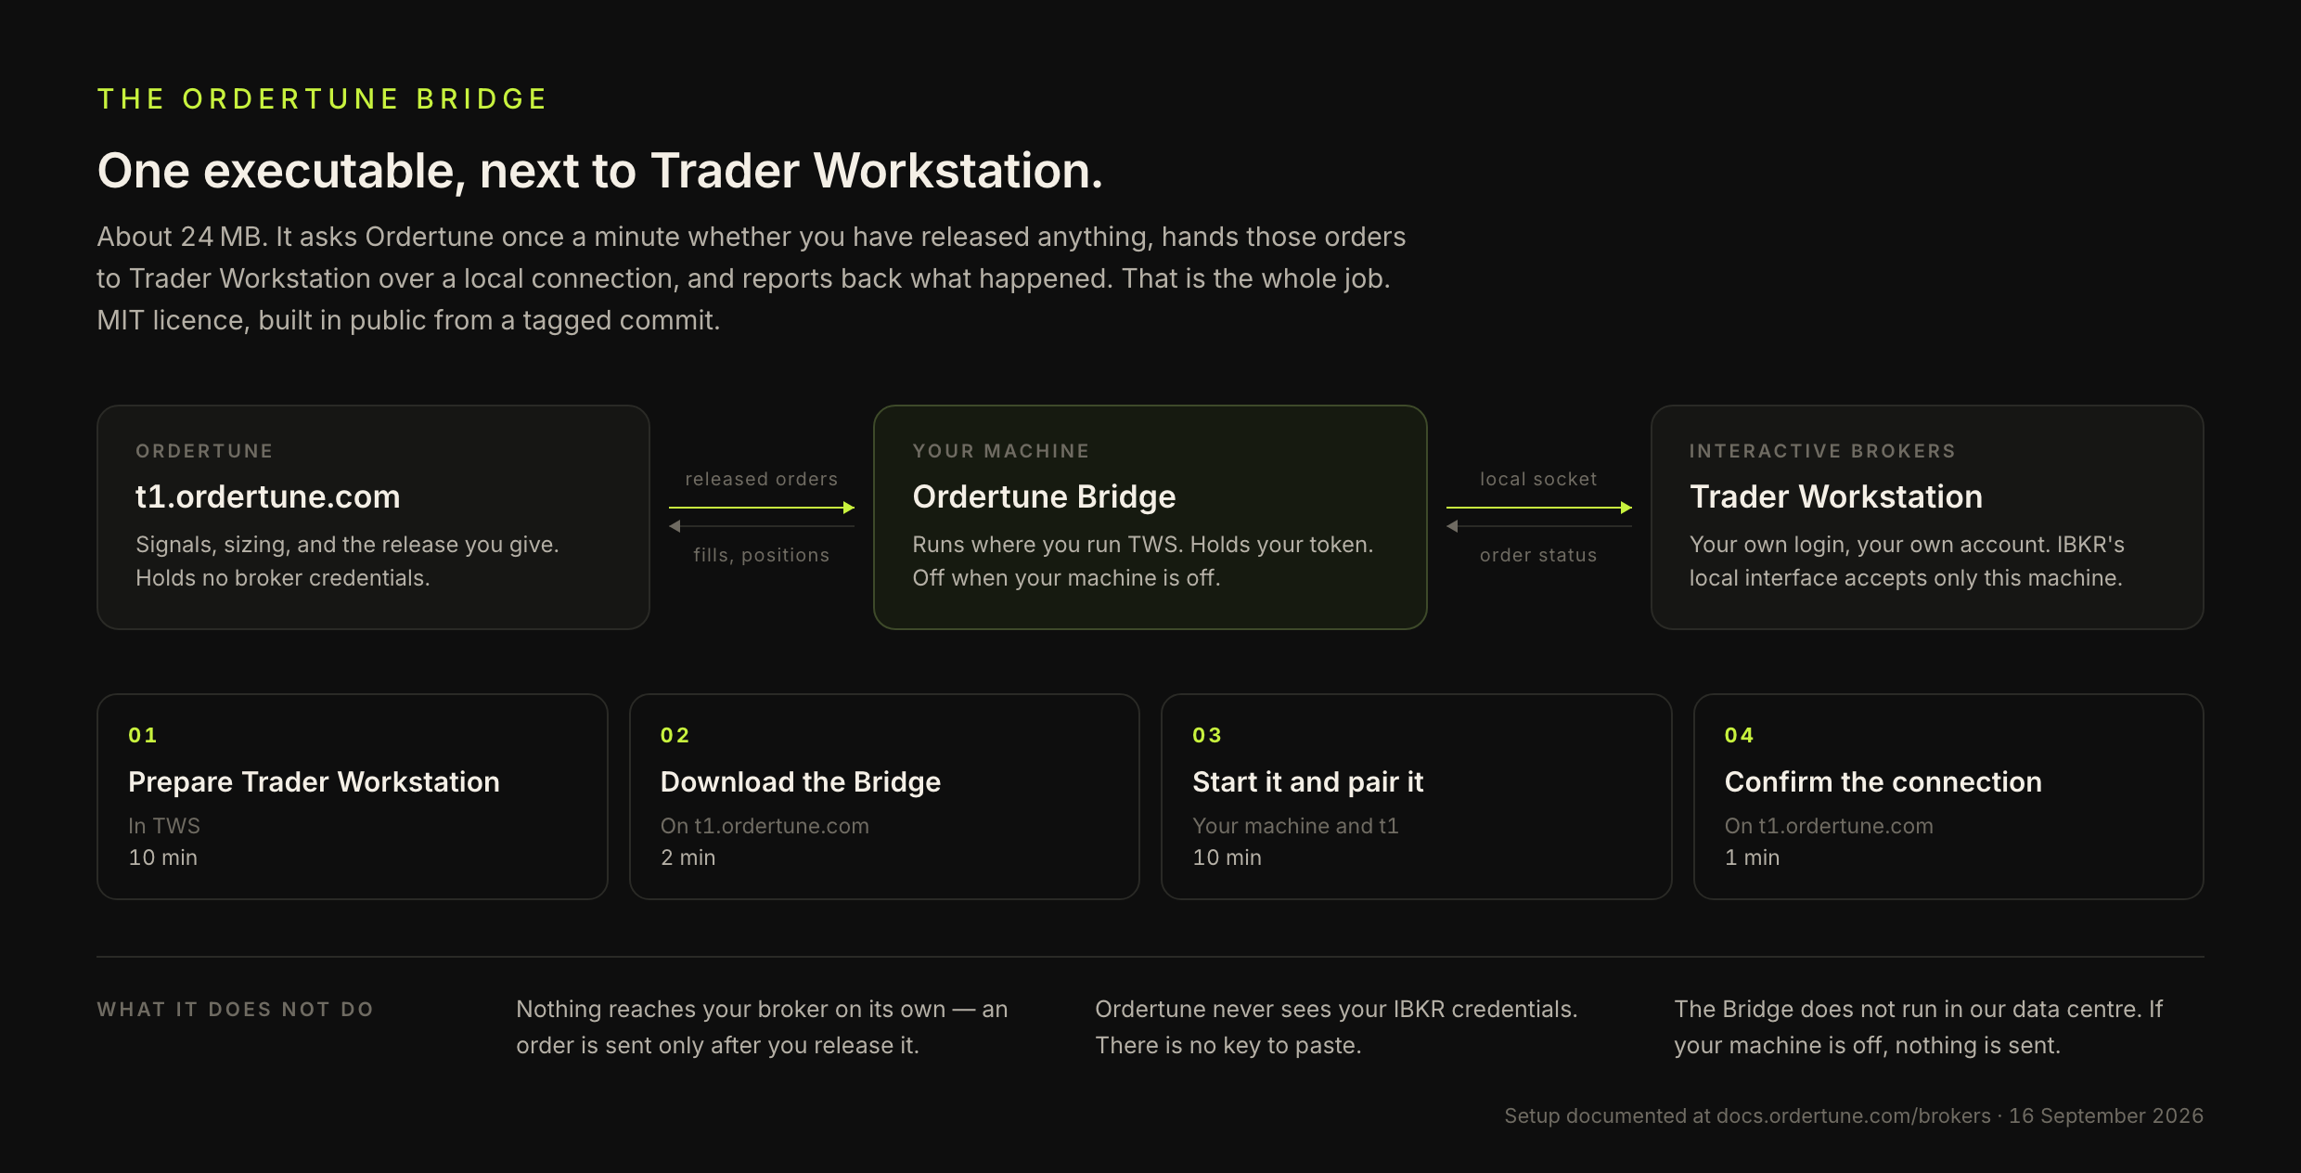2301x1173 pixels.
Task: Click the headline 'One executable, next to Trader Workstation.'
Action: [600, 171]
